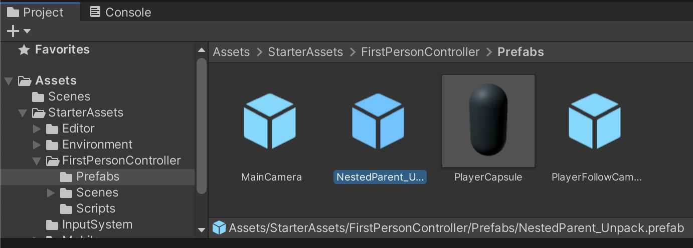Screen dimensions: 693x248
Task: Click the NestedParent_Unpack prefab icon
Action: pyautogui.click(x=378, y=121)
